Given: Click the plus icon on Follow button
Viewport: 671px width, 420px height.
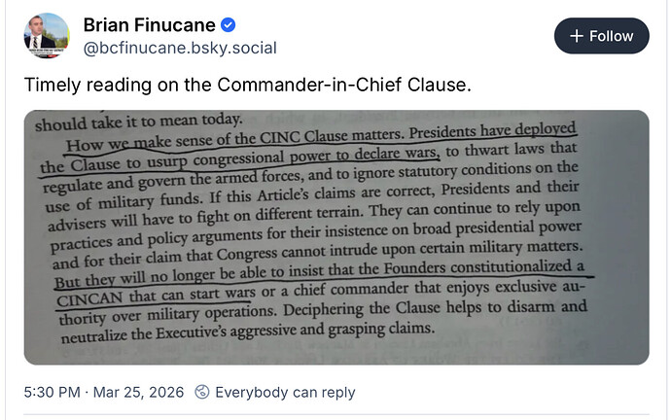Looking at the screenshot, I should click(577, 36).
